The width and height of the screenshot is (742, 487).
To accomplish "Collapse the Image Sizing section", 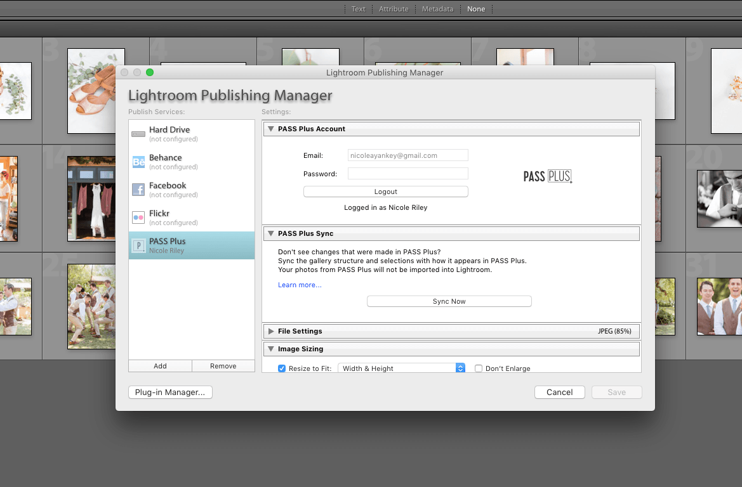I will pyautogui.click(x=270, y=349).
